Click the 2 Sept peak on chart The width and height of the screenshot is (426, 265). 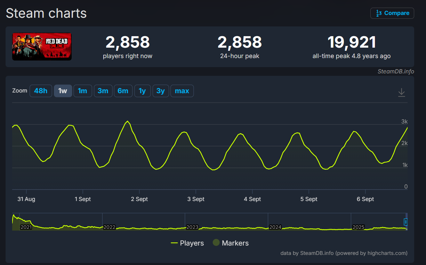click(x=128, y=121)
